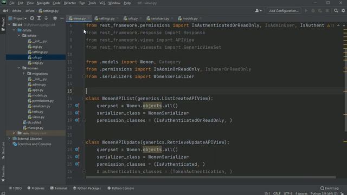The width and height of the screenshot is (347, 195).
Task: Select Scratches and Consoles node
Action: point(34,144)
